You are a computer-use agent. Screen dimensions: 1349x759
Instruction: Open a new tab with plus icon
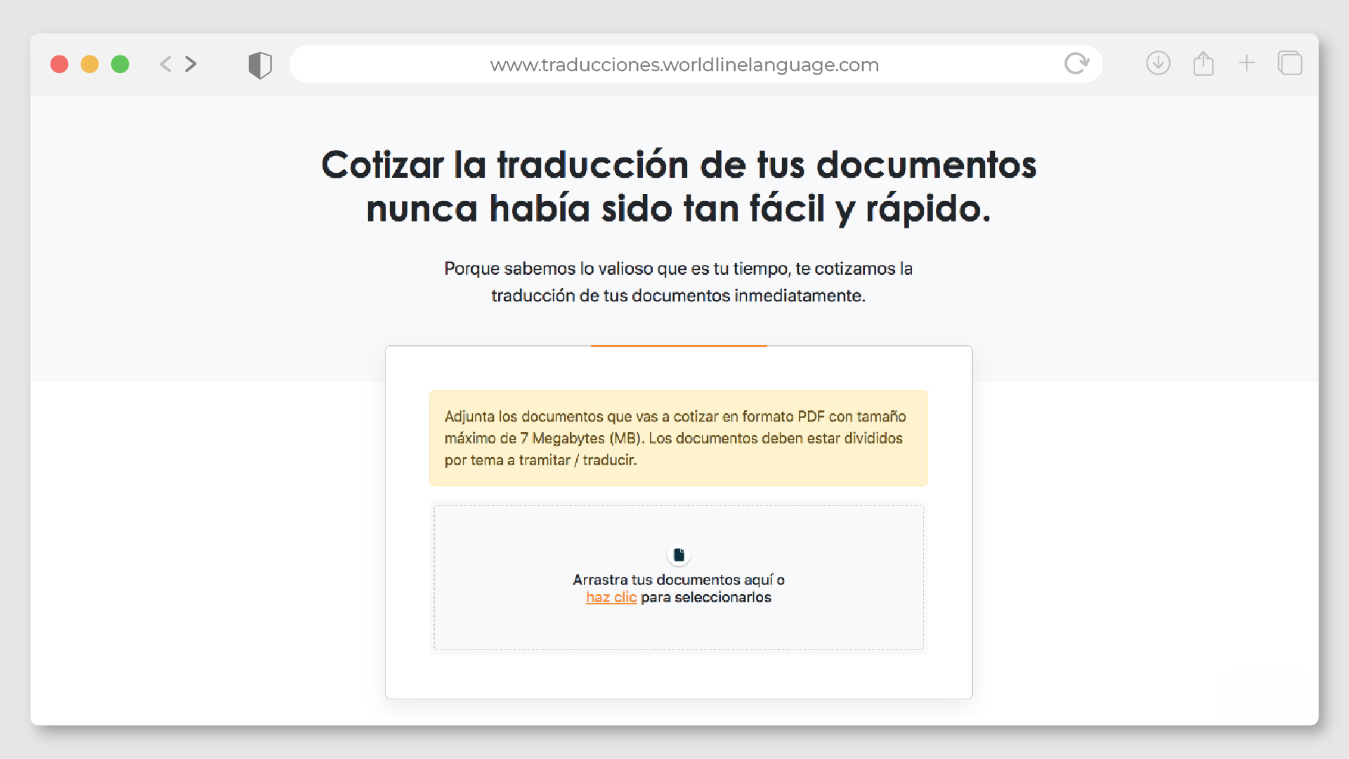coord(1246,63)
